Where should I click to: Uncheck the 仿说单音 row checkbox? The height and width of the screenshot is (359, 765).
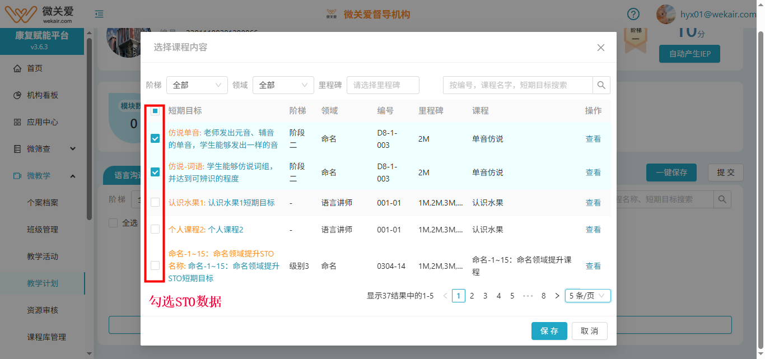[155, 139]
